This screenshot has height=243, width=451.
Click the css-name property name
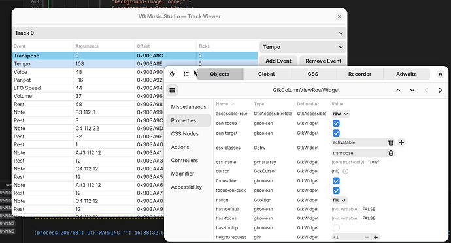pyautogui.click(x=225, y=162)
